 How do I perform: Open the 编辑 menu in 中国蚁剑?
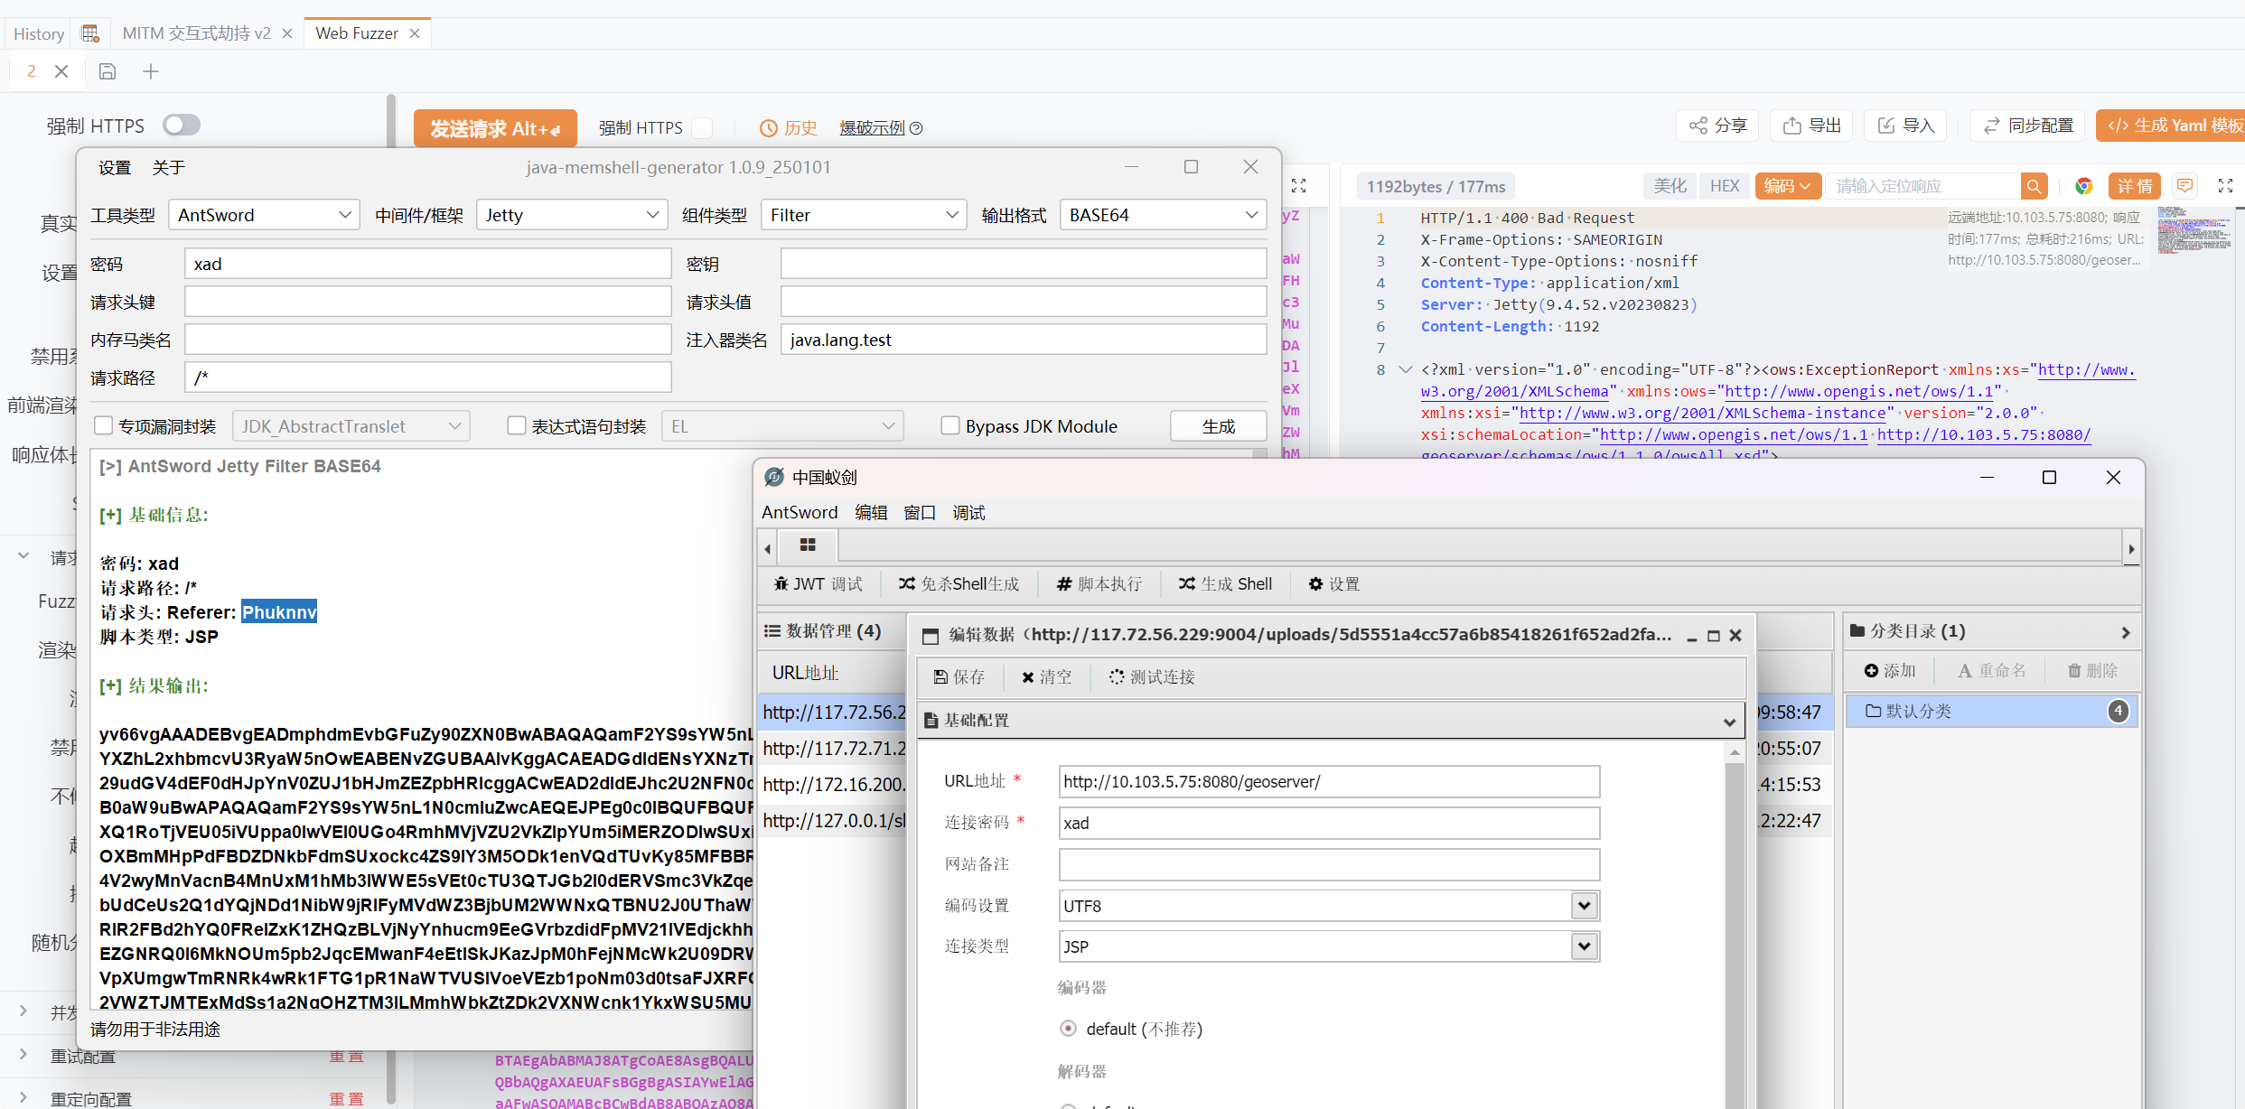871,513
